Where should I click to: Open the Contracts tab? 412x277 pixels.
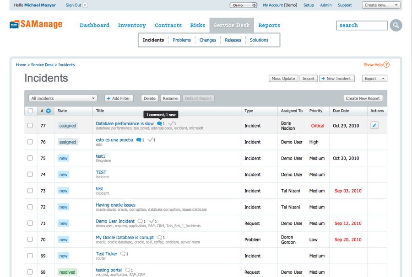coord(168,25)
